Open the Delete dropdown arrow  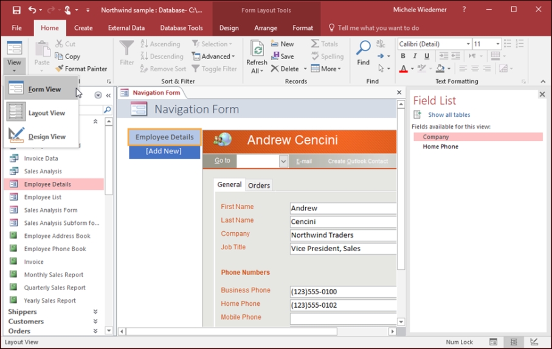point(305,69)
